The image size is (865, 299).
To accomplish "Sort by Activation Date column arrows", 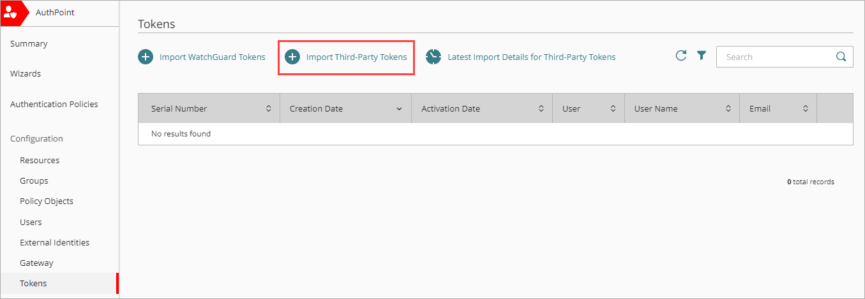I will (541, 109).
